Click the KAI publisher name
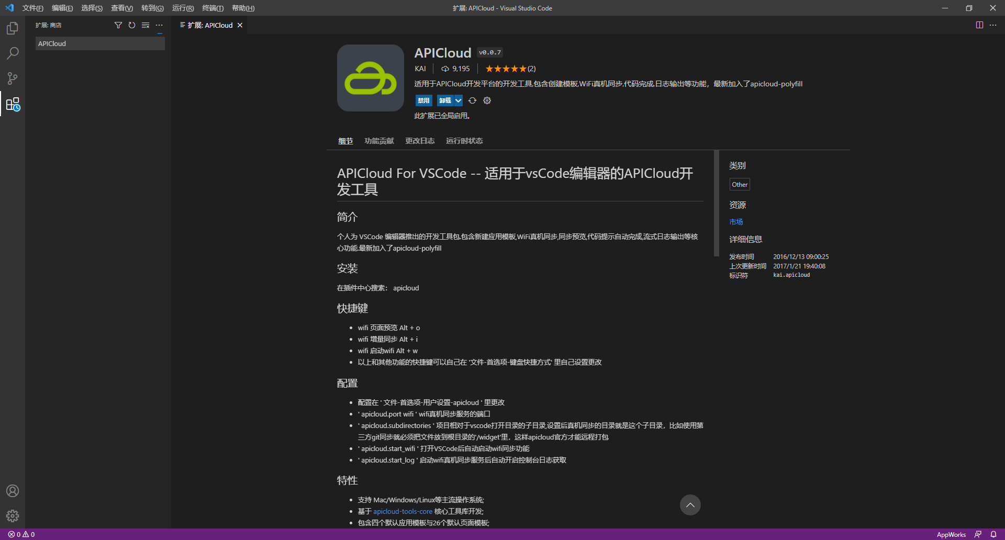Image resolution: width=1005 pixels, height=540 pixels. click(x=420, y=69)
